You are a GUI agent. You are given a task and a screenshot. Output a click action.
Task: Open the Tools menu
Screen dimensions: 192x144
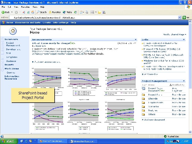pyautogui.click(x=35, y=7)
